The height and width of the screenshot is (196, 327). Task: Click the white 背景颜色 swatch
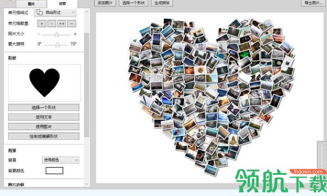(x=54, y=170)
